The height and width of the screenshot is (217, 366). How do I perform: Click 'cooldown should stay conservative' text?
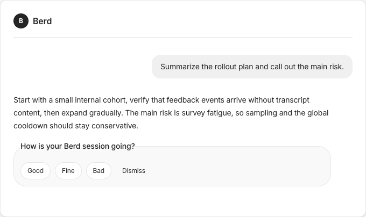pos(76,126)
